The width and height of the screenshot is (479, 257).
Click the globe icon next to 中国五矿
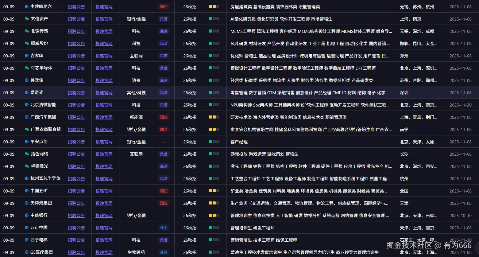coord(26,191)
